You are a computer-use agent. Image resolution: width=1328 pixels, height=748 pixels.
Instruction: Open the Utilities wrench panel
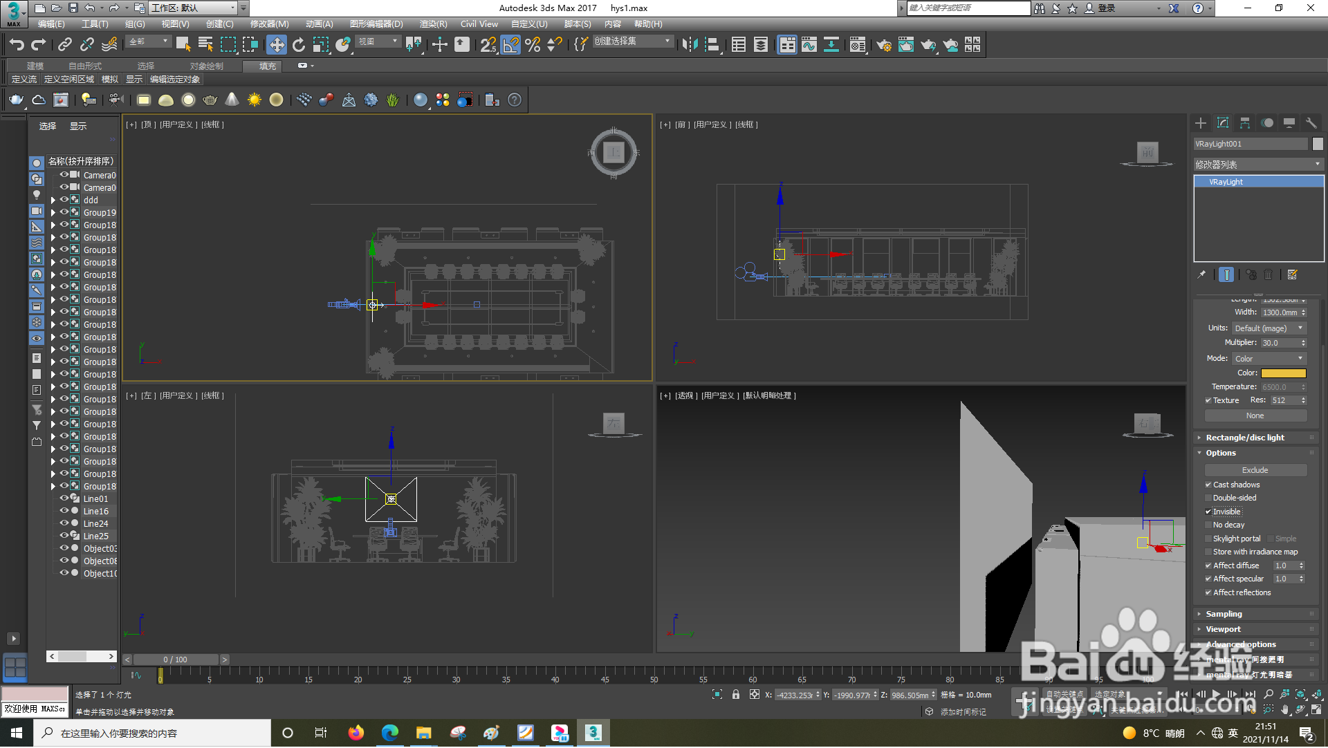point(1311,123)
